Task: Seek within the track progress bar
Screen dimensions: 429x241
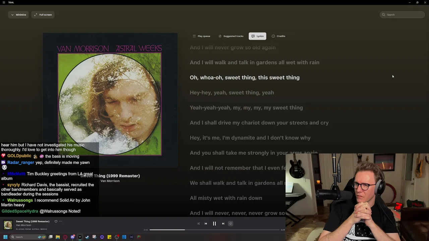Action: tap(214, 230)
